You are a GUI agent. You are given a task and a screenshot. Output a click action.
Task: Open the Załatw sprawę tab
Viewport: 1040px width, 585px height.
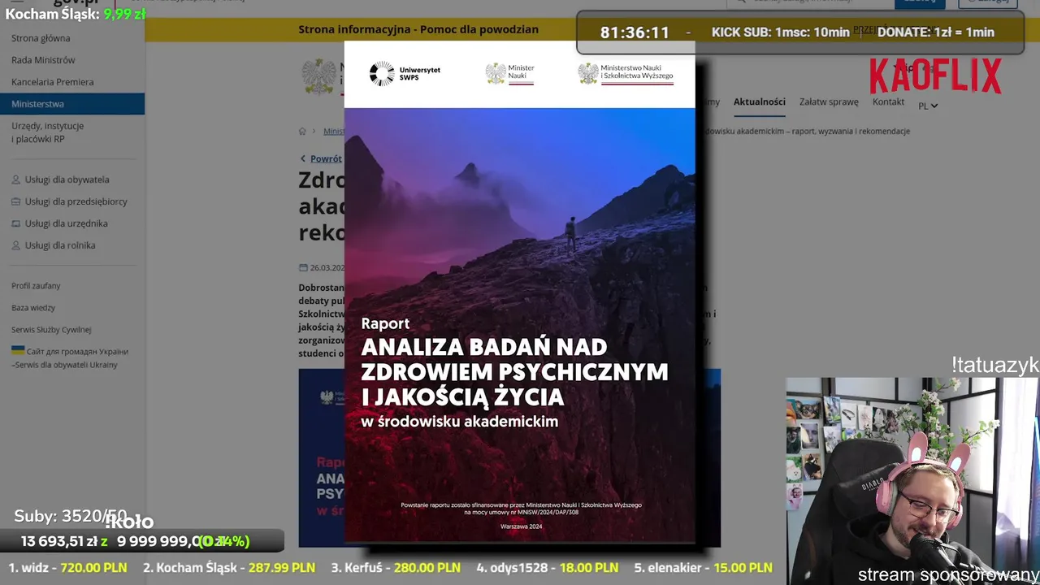click(829, 102)
